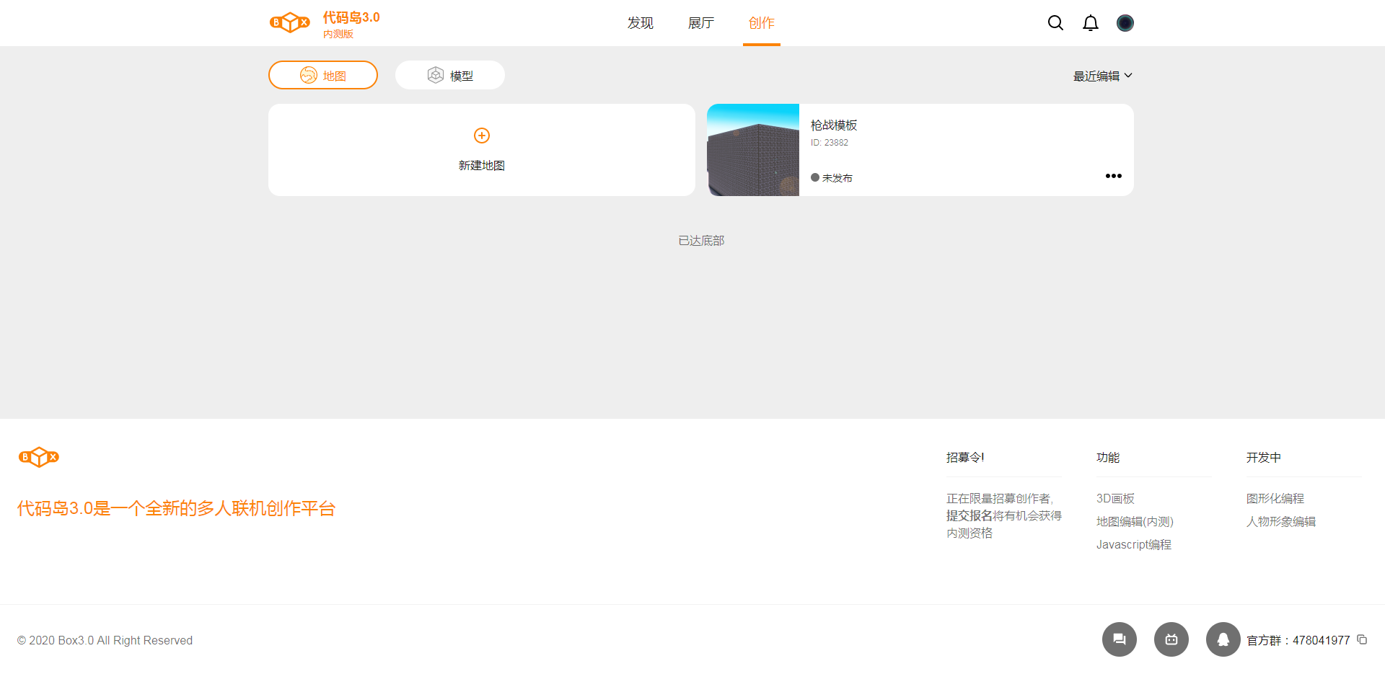Click the 内测版 label under the title
1385x674 pixels.
coord(338,34)
